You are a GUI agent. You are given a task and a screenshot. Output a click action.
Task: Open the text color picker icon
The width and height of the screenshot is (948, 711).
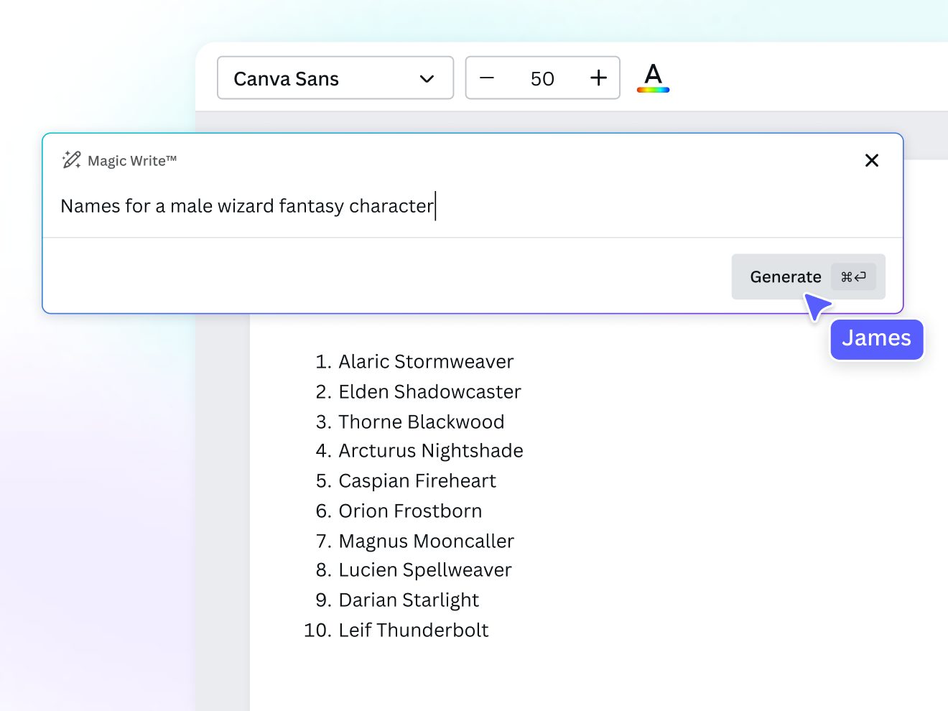tap(653, 78)
